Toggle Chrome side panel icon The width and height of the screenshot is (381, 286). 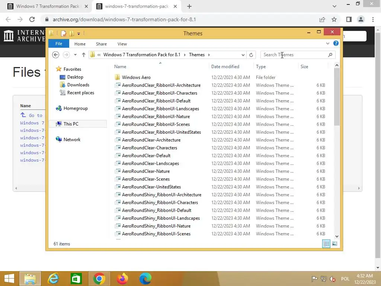(349, 19)
